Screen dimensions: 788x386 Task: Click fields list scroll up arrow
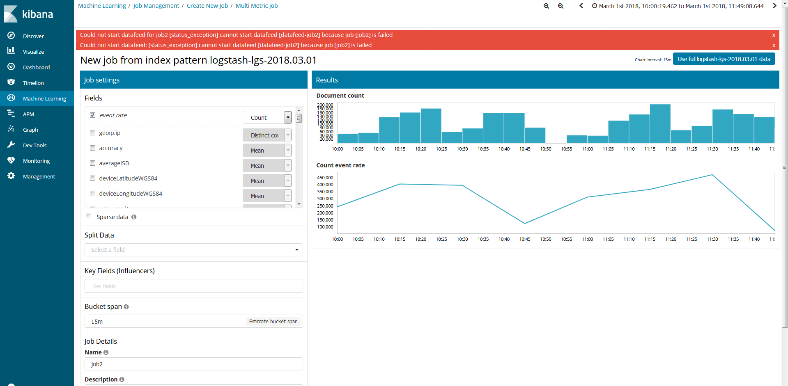(299, 110)
